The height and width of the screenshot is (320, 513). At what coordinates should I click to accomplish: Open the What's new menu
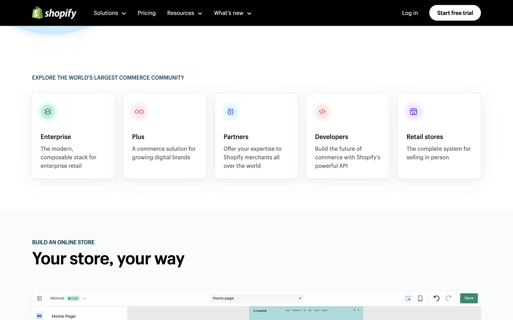click(232, 13)
